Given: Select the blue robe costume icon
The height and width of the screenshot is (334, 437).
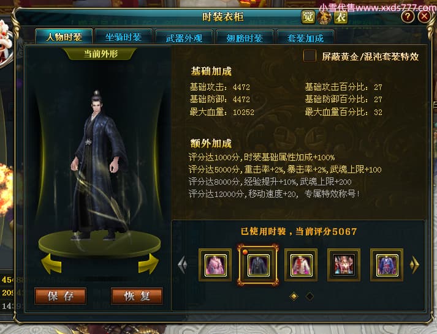Looking at the screenshot, I should click(387, 265).
